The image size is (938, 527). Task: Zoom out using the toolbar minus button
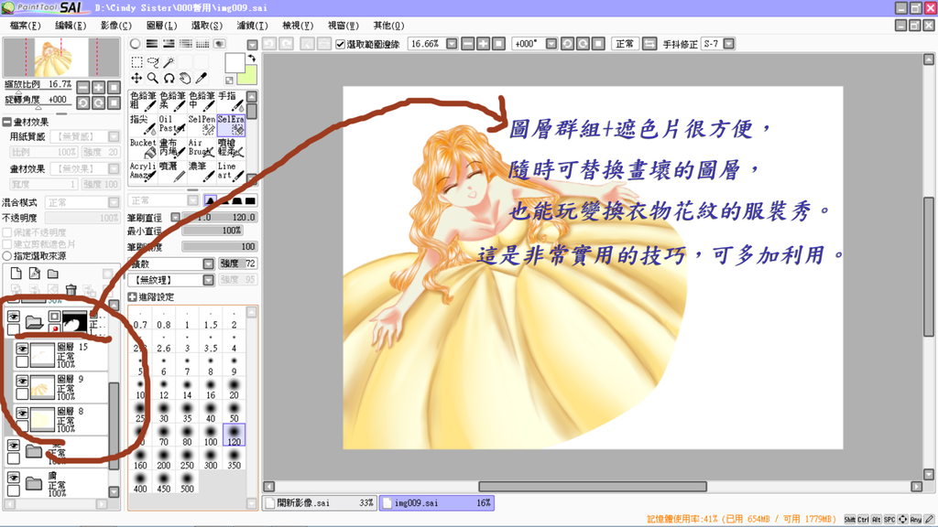coord(468,44)
